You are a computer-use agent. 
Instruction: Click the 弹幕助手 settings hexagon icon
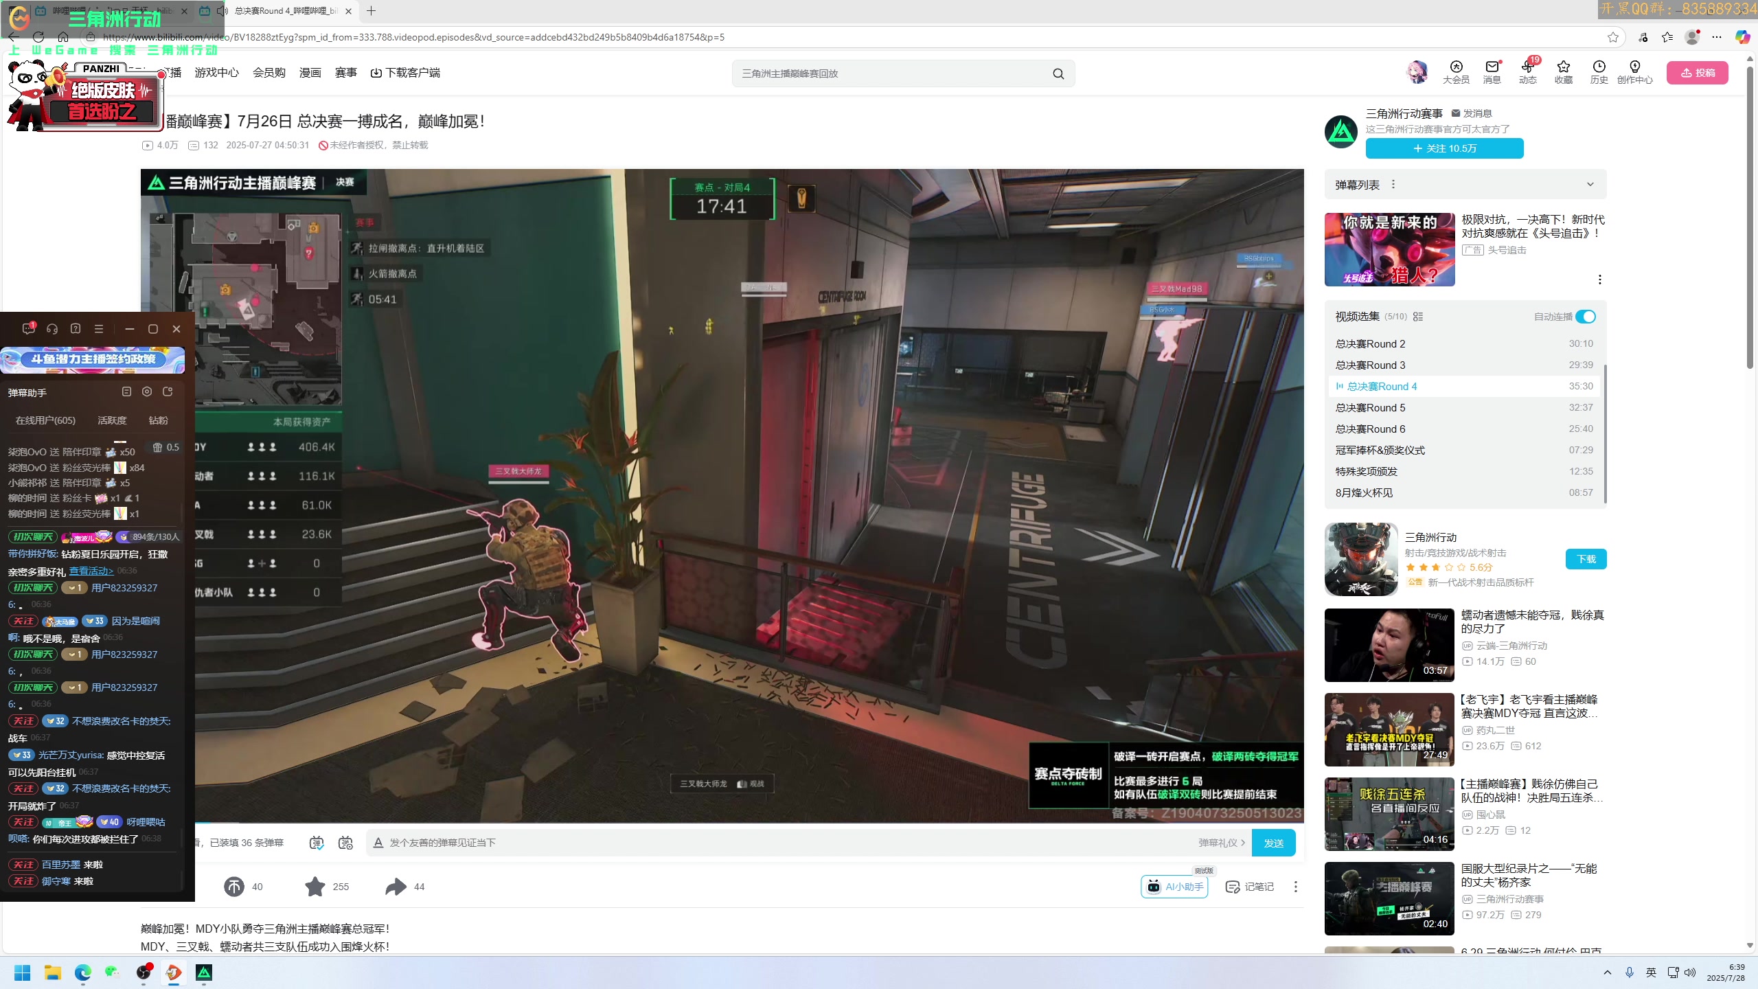[147, 391]
